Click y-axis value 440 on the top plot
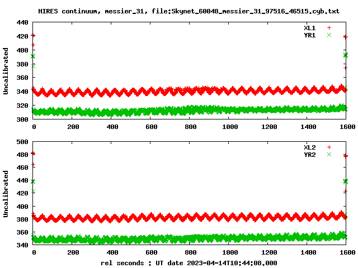This screenshot has width=358, height=268. point(22,22)
